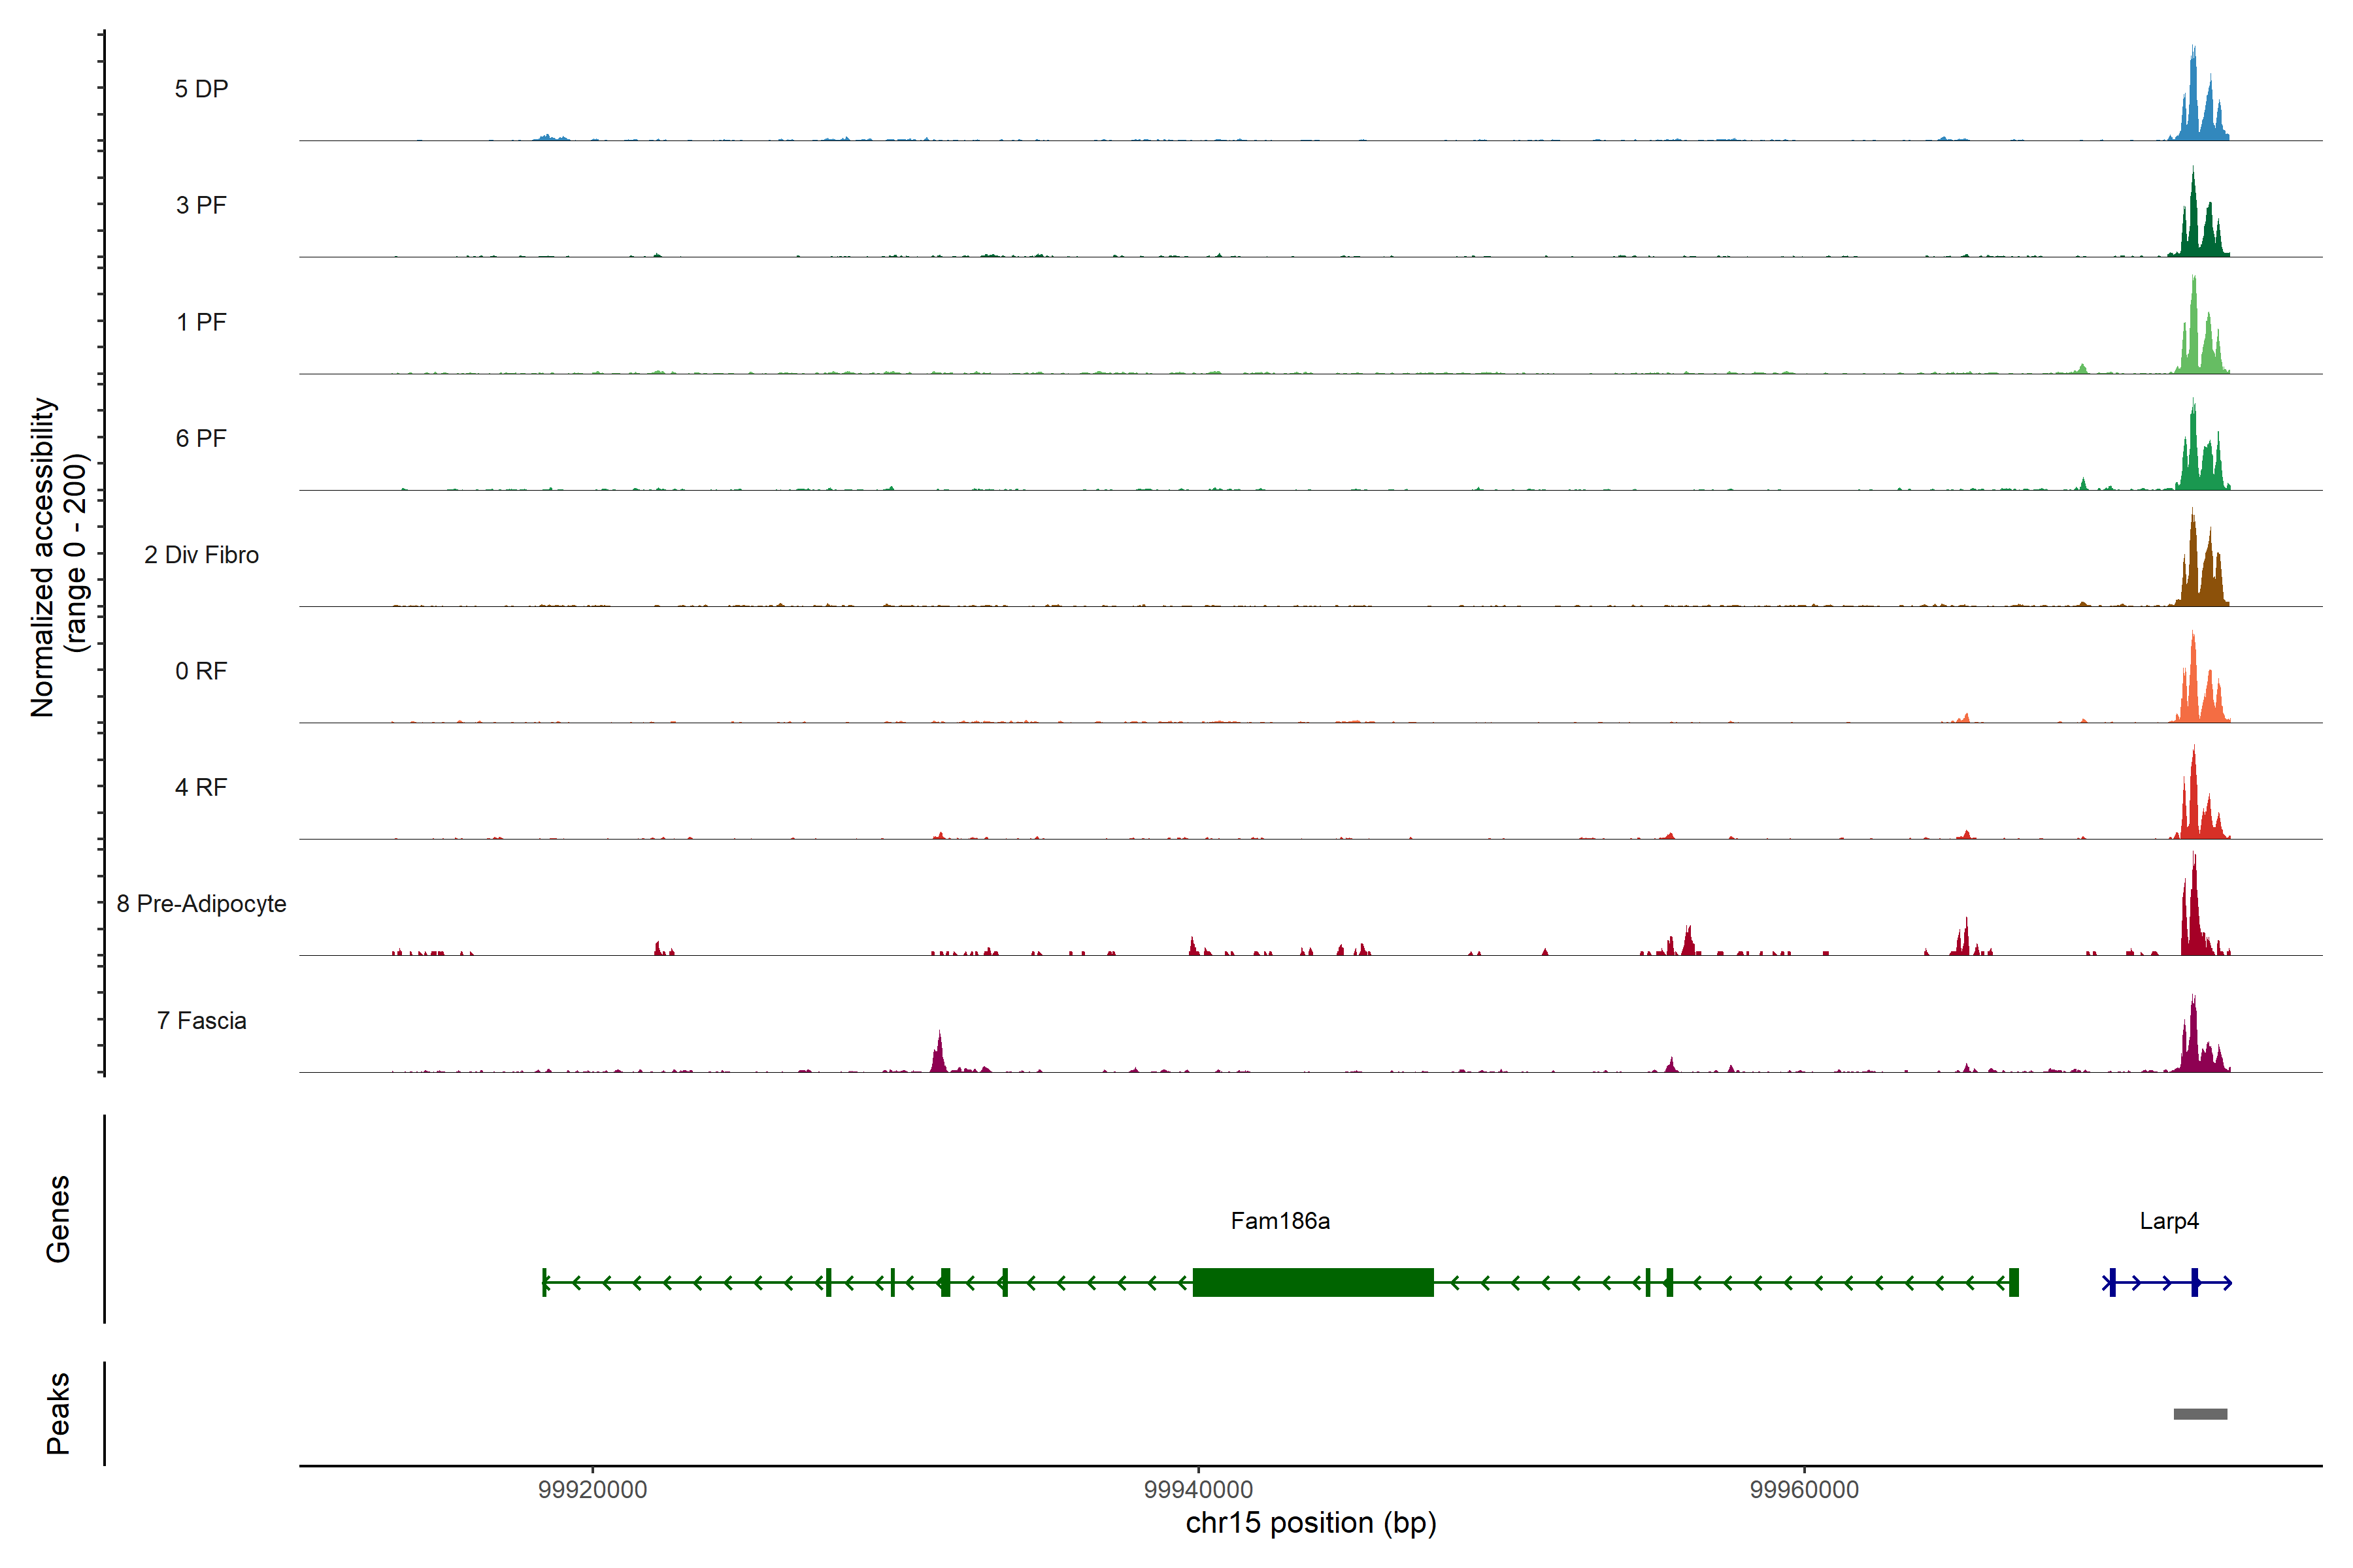The image size is (2353, 1568).
Task: Click the 7 Fascia track label
Action: pos(201,1020)
